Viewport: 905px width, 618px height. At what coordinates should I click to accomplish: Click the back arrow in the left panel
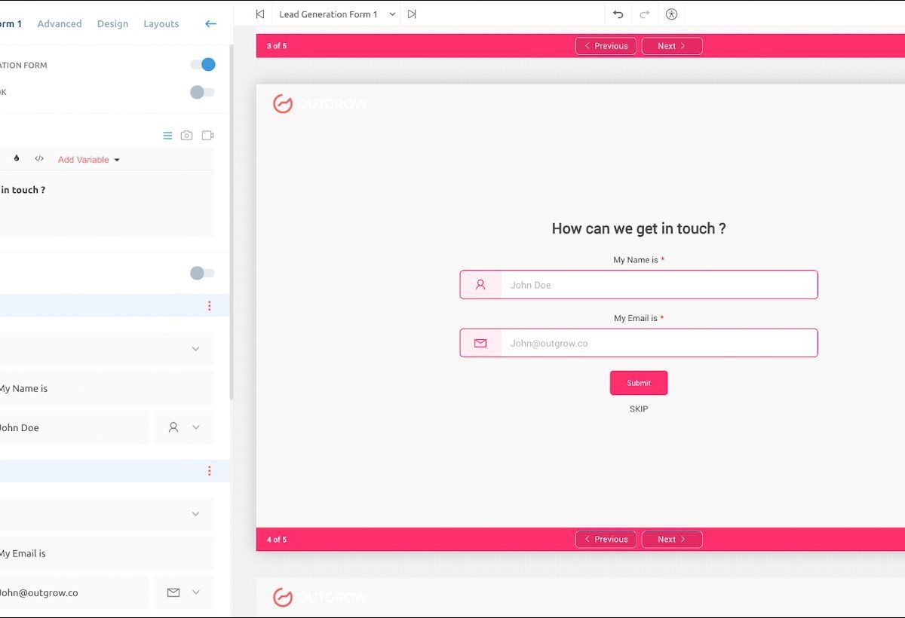coord(210,24)
